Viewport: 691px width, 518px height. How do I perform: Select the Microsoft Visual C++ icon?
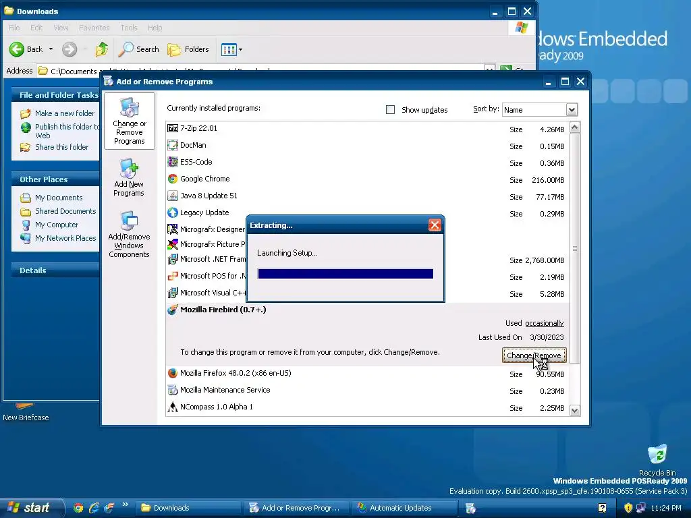point(172,293)
